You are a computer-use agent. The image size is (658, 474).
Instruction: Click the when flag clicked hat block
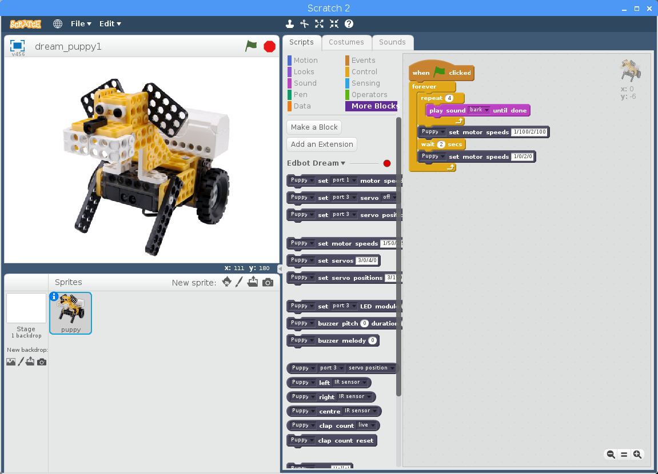[441, 72]
